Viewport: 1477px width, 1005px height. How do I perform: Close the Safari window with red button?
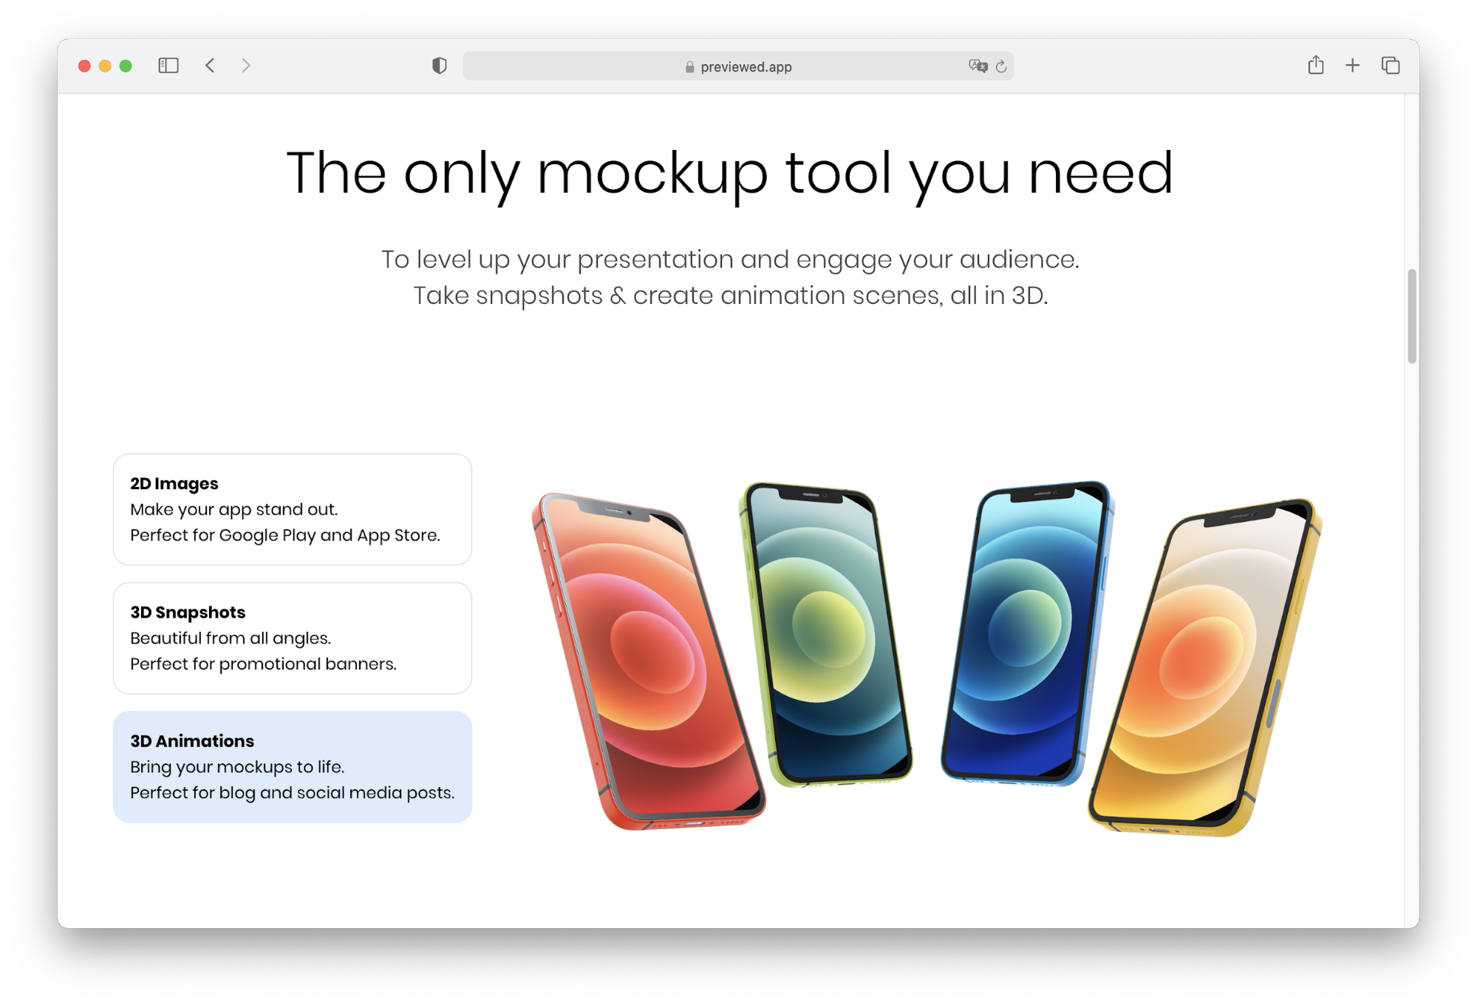pyautogui.click(x=84, y=66)
